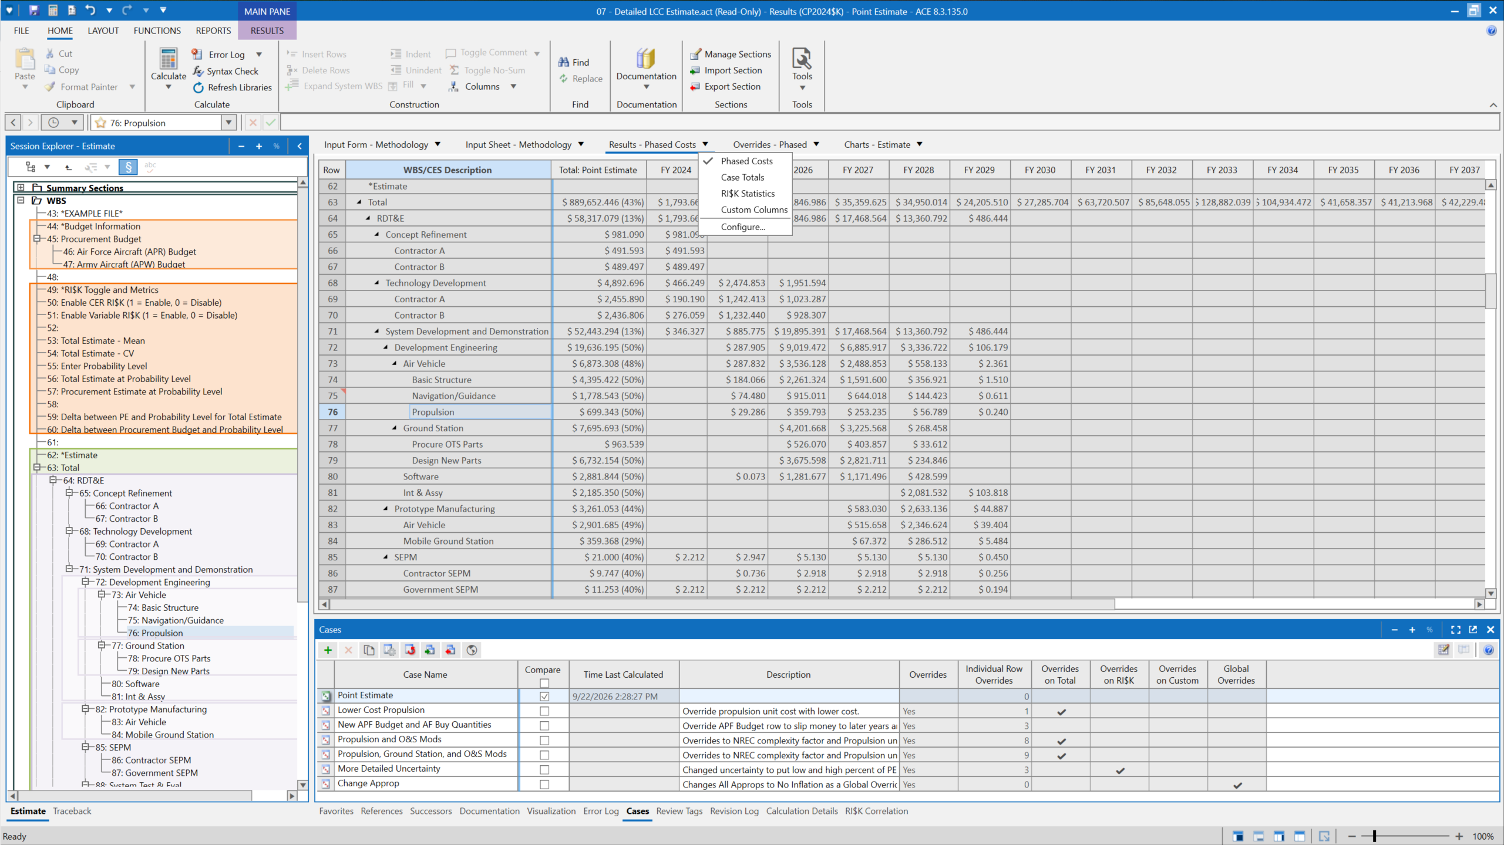
Task: Click the results grid horizontal scrollbar
Action: (722, 604)
